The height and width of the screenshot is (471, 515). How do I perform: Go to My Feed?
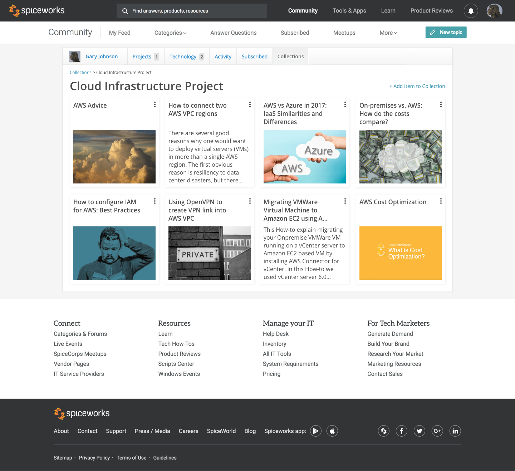tap(119, 33)
